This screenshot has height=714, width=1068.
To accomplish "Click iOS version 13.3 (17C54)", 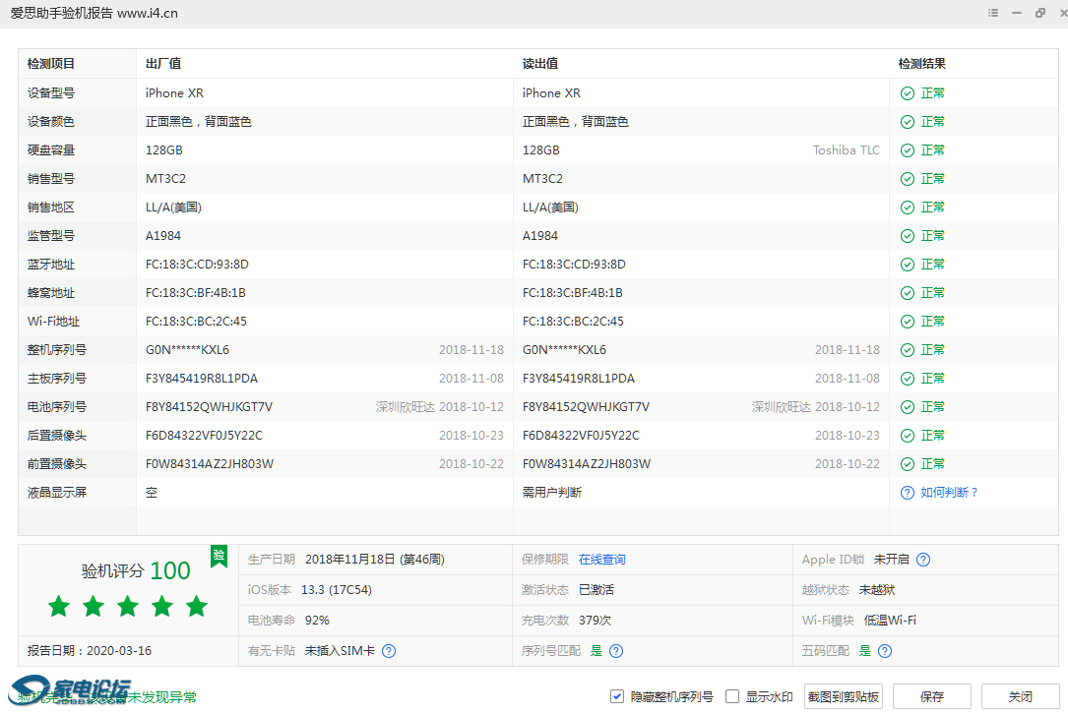I will 337,590.
